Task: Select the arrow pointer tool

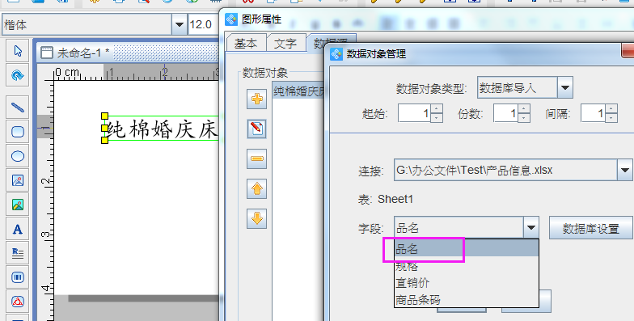Action: point(18,51)
